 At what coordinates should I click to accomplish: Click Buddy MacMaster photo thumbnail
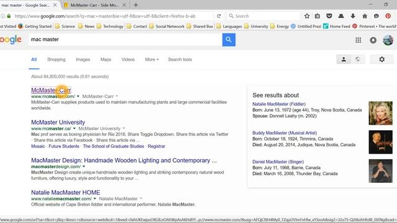[x=380, y=142]
